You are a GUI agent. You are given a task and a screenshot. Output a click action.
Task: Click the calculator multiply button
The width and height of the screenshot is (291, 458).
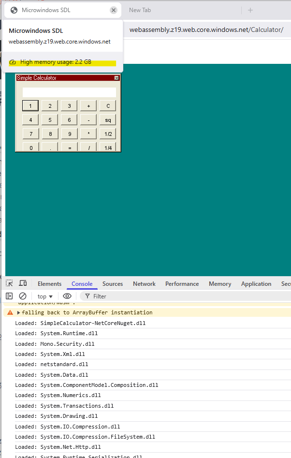point(88,134)
